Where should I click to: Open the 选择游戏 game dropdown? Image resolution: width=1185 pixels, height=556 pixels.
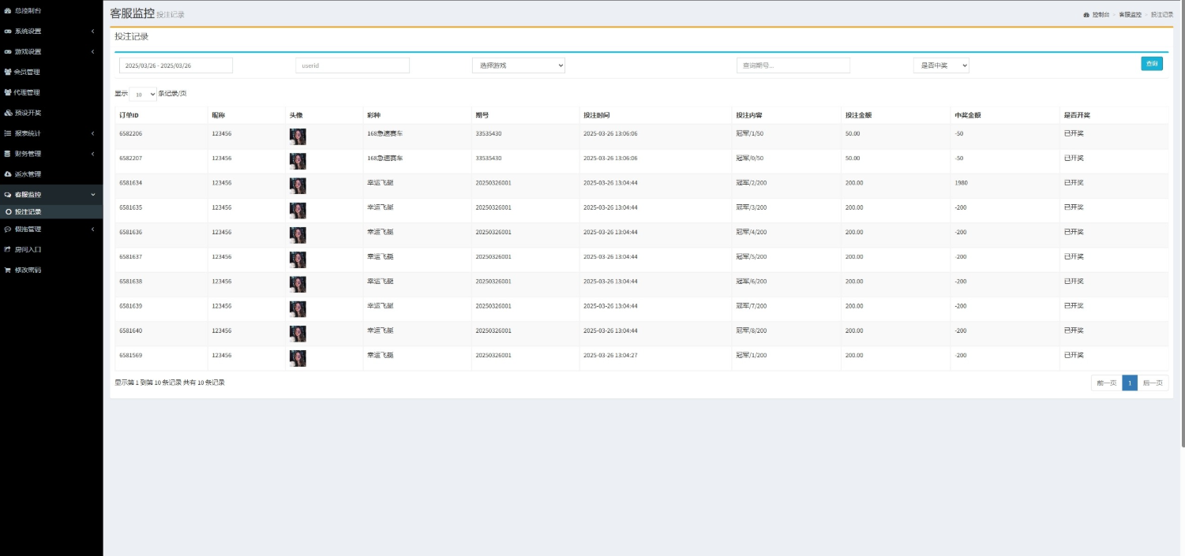518,65
